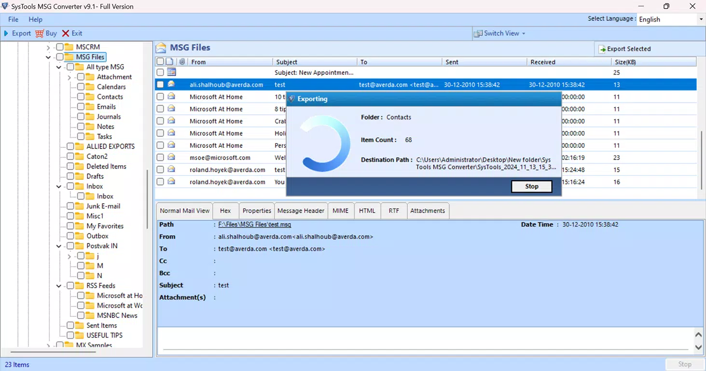Click the Journals folder icon

click(x=90, y=116)
